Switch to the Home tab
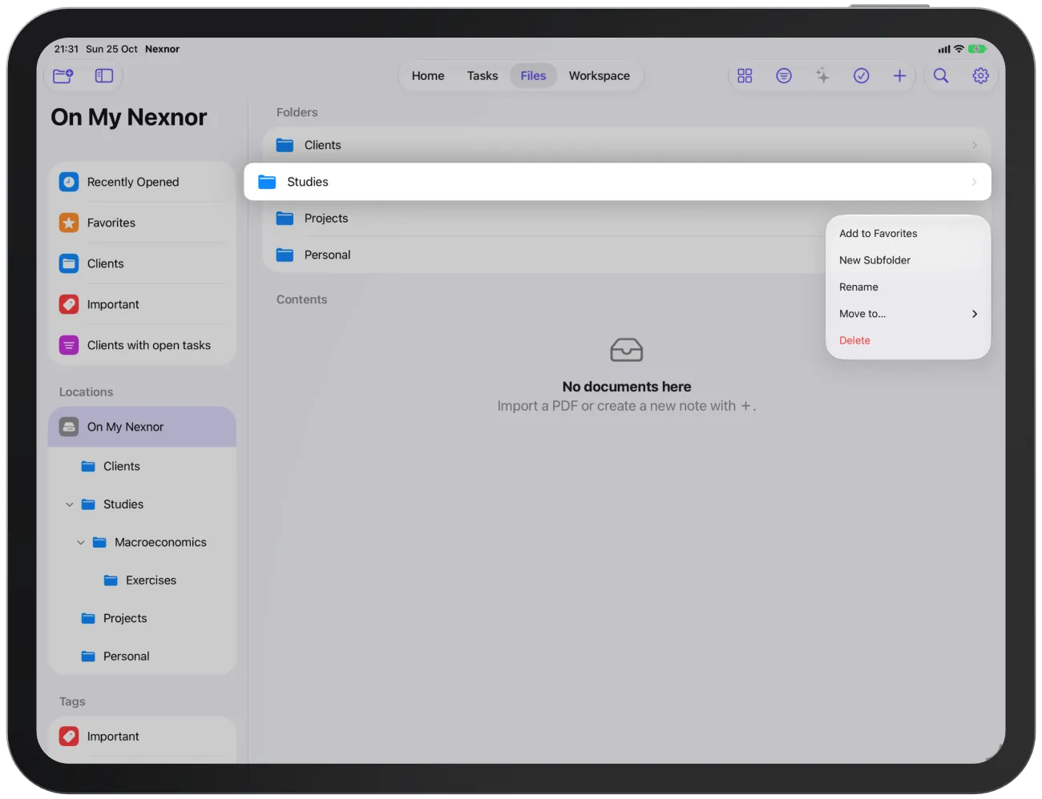Image resolution: width=1042 pixels, height=799 pixels. click(428, 76)
